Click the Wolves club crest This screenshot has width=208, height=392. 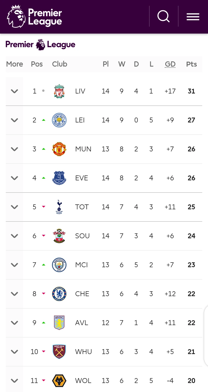[x=59, y=381]
